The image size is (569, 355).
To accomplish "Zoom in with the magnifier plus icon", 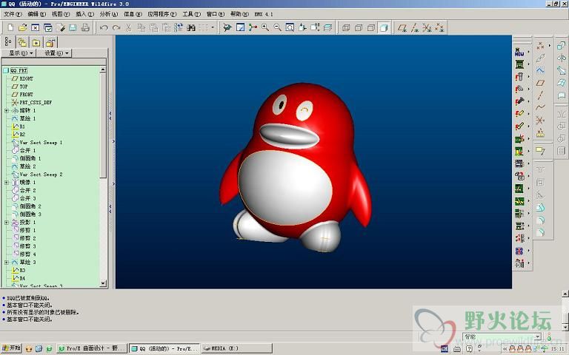I will click(265, 27).
